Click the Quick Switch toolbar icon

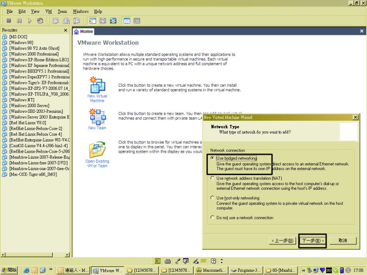[103, 21]
